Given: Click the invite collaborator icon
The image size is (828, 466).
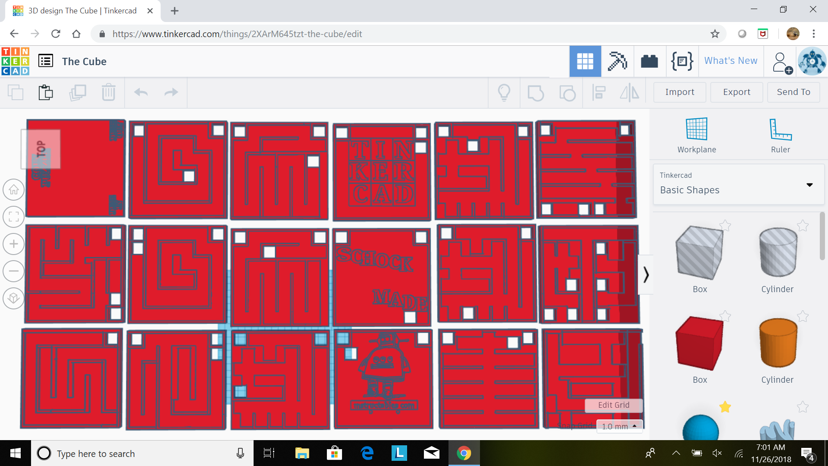Looking at the screenshot, I should point(782,63).
